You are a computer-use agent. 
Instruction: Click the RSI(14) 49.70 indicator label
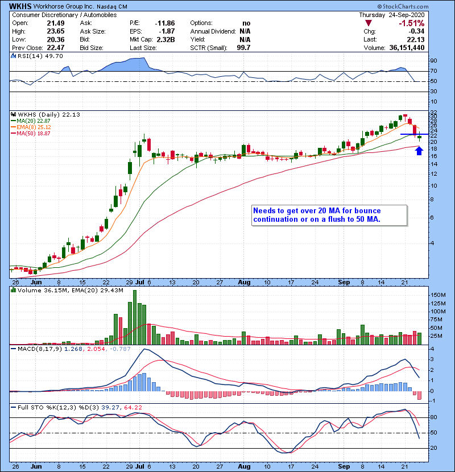tap(40, 56)
